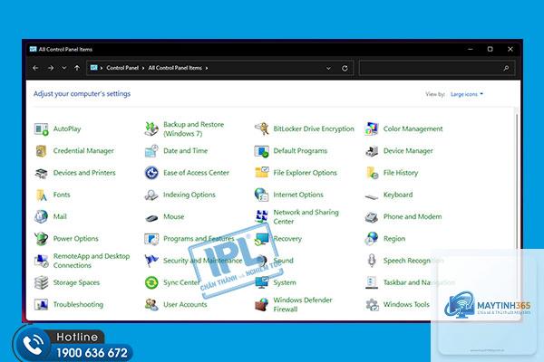
Task: Click the Network and Sharing Center icon
Action: coord(261,216)
